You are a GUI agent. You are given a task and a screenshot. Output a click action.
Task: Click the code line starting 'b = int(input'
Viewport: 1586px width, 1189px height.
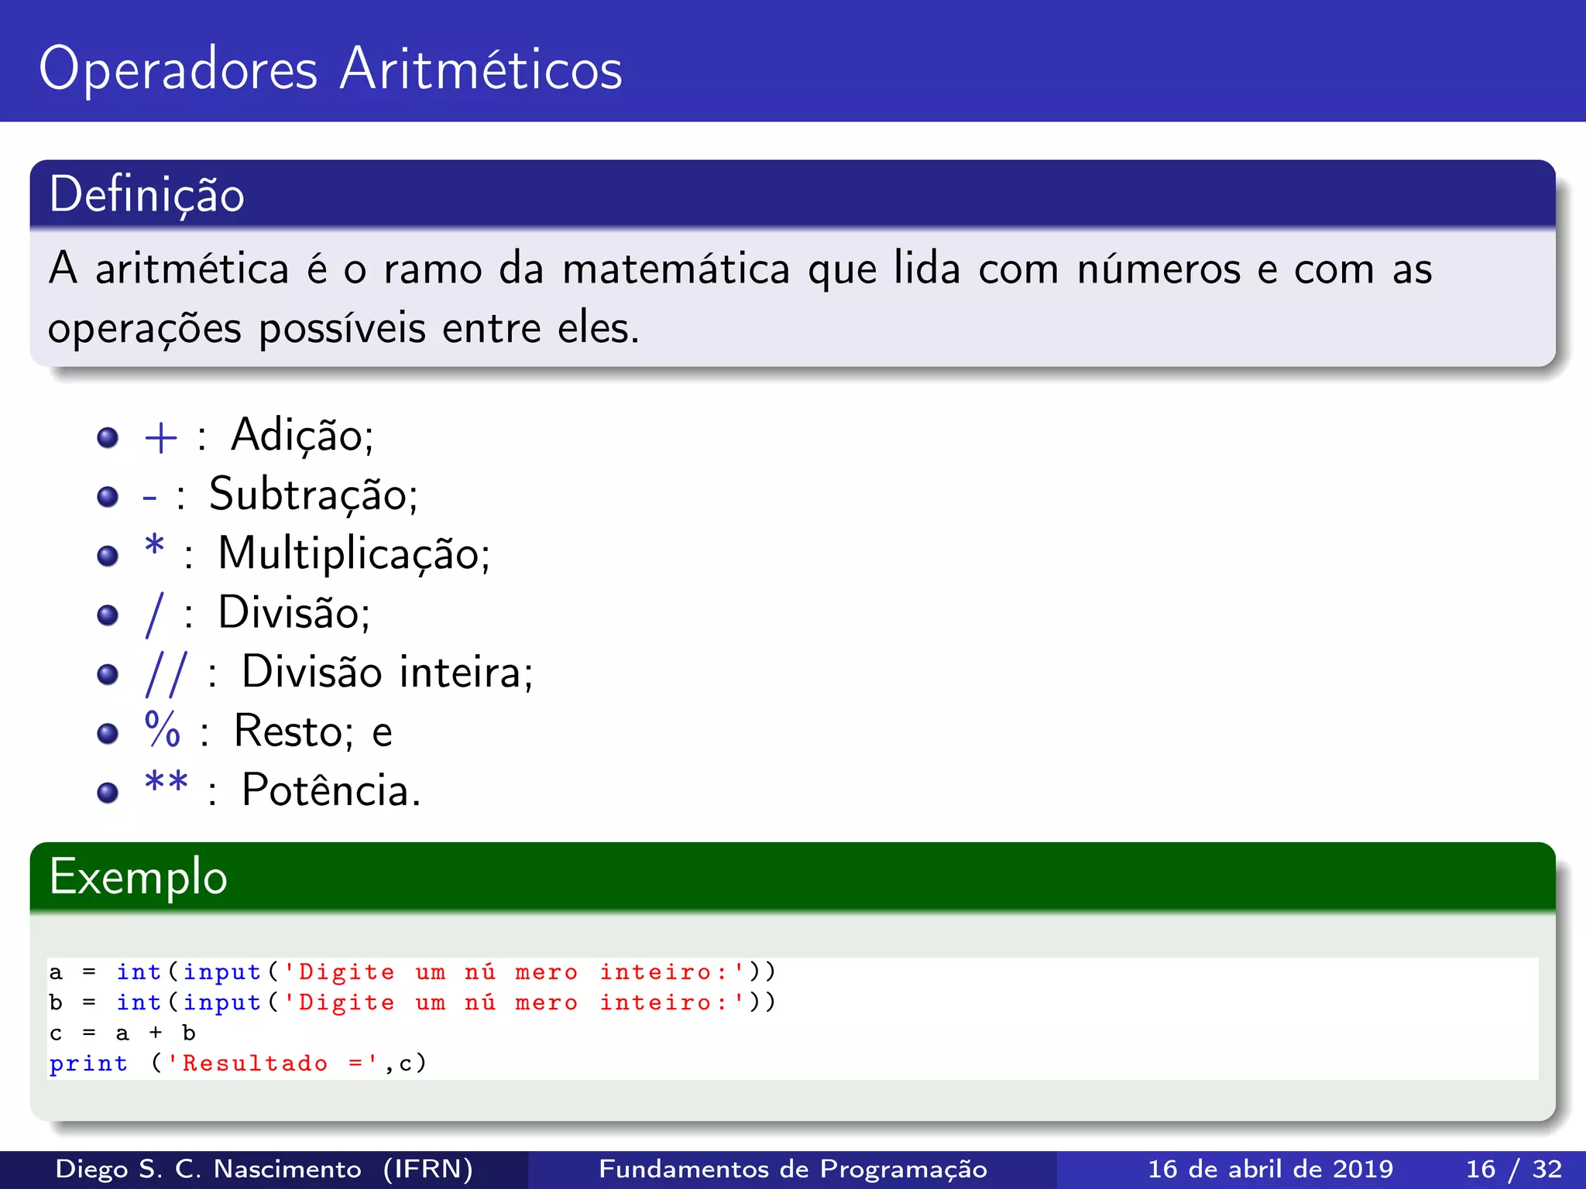tap(412, 1003)
